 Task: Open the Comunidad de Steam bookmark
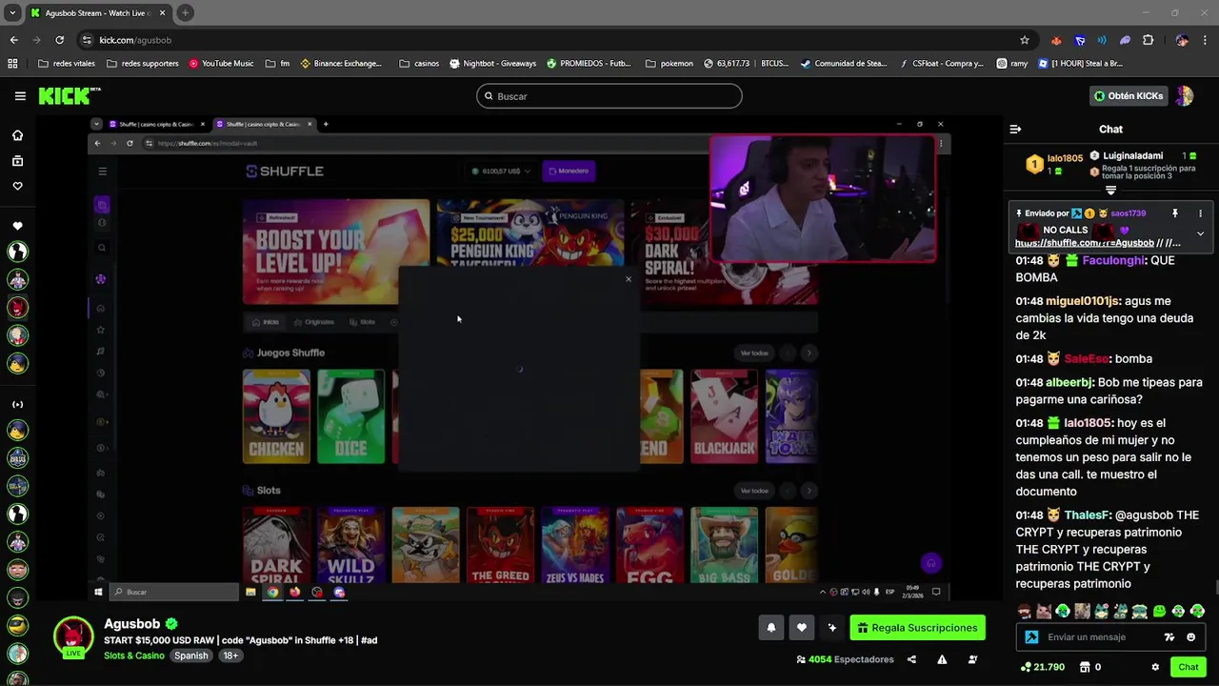coord(844,64)
